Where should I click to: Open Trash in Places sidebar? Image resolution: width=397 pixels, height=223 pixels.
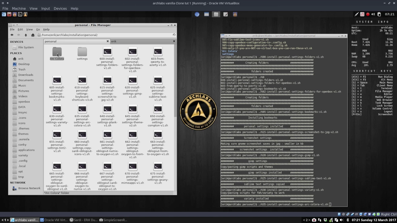pos(22,69)
